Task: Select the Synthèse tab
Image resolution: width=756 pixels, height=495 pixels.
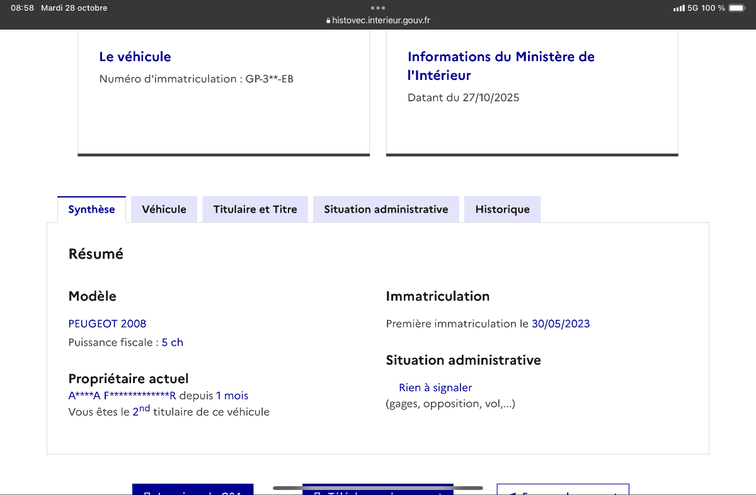Action: pyautogui.click(x=91, y=209)
